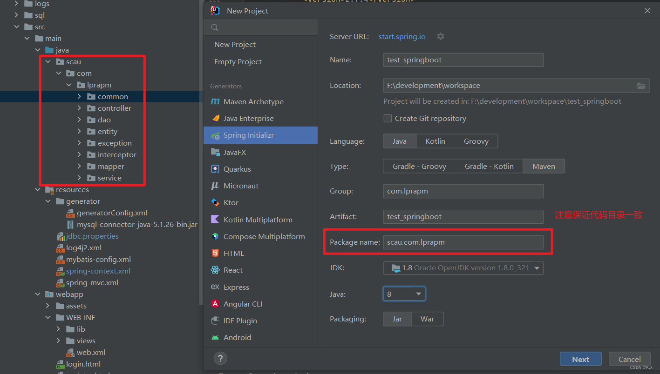Image resolution: width=660 pixels, height=374 pixels.
Task: Click the Express 'ex' icon
Action: pos(215,287)
